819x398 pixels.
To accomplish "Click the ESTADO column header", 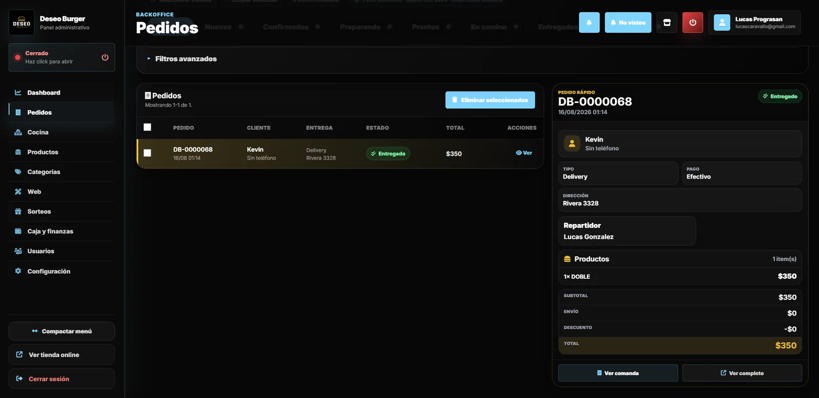I will coord(377,128).
